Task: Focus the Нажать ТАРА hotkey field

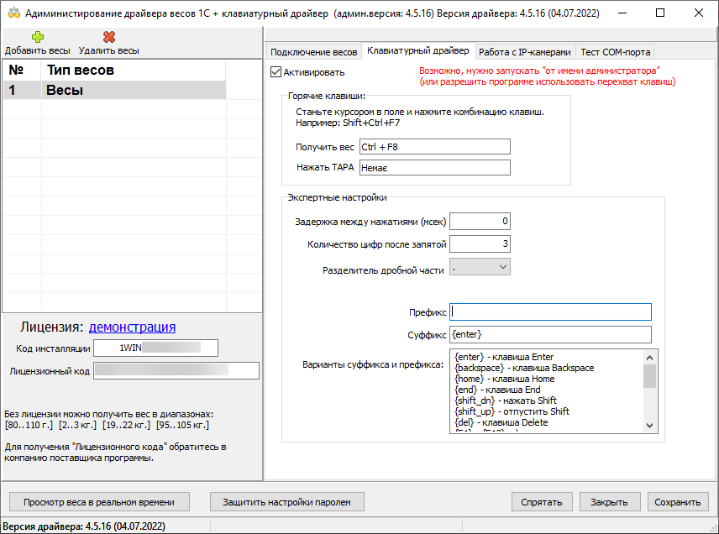Action: point(435,167)
